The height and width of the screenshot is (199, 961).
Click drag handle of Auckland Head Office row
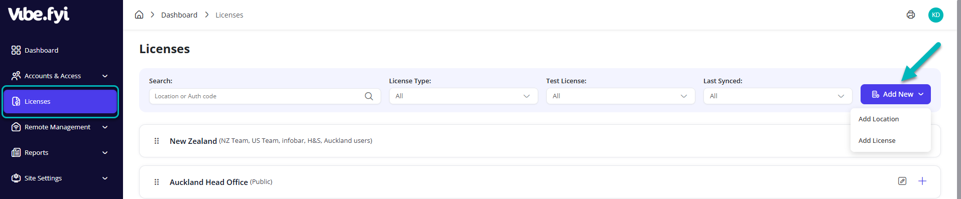[157, 182]
